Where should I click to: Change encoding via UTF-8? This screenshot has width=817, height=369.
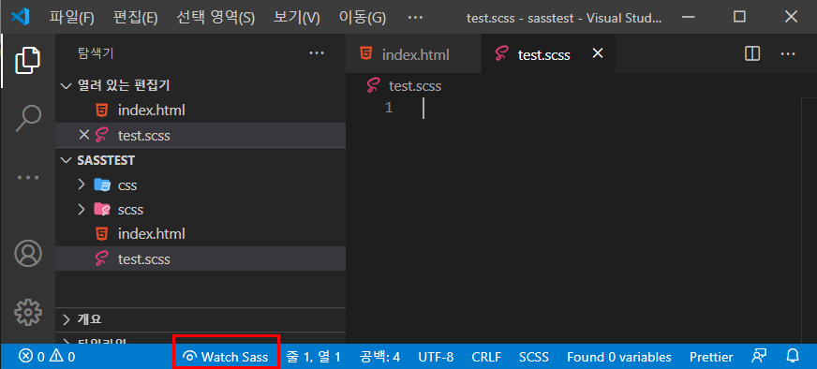(x=436, y=357)
